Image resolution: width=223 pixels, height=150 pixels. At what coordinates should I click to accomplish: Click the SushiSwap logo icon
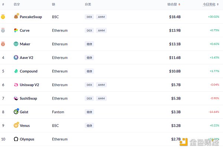pyautogui.click(x=16, y=98)
